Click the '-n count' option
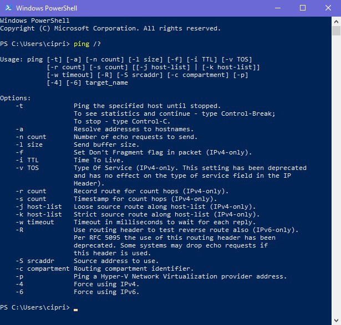Viewport: 341px width, 325px height. click(31, 137)
